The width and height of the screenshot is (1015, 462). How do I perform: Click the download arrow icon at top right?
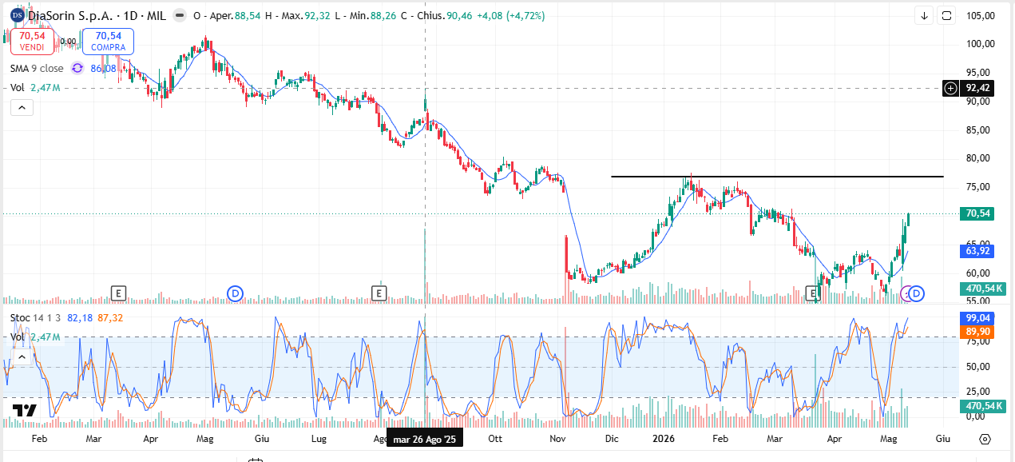(x=924, y=15)
